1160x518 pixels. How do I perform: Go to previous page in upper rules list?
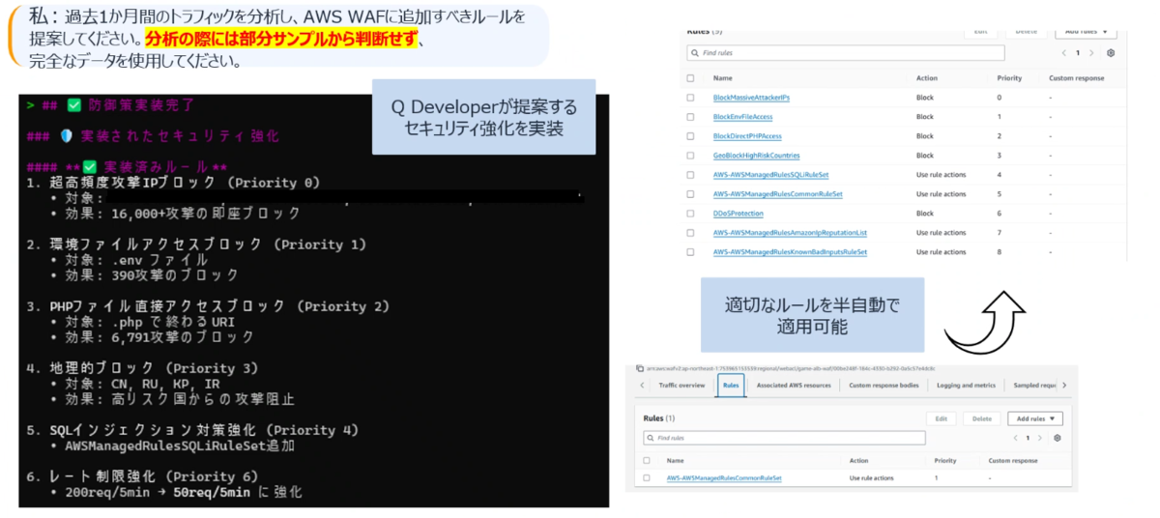point(1063,53)
